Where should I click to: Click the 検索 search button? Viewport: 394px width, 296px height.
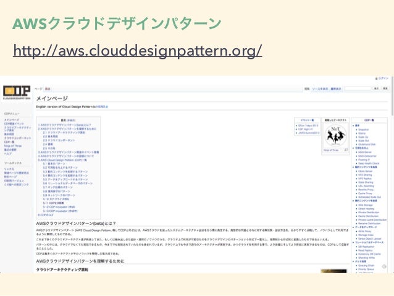(x=385, y=88)
